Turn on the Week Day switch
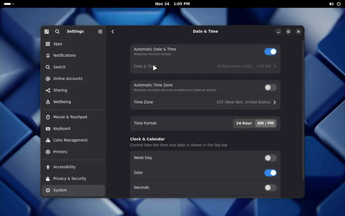The height and width of the screenshot is (216, 345). [x=271, y=158]
